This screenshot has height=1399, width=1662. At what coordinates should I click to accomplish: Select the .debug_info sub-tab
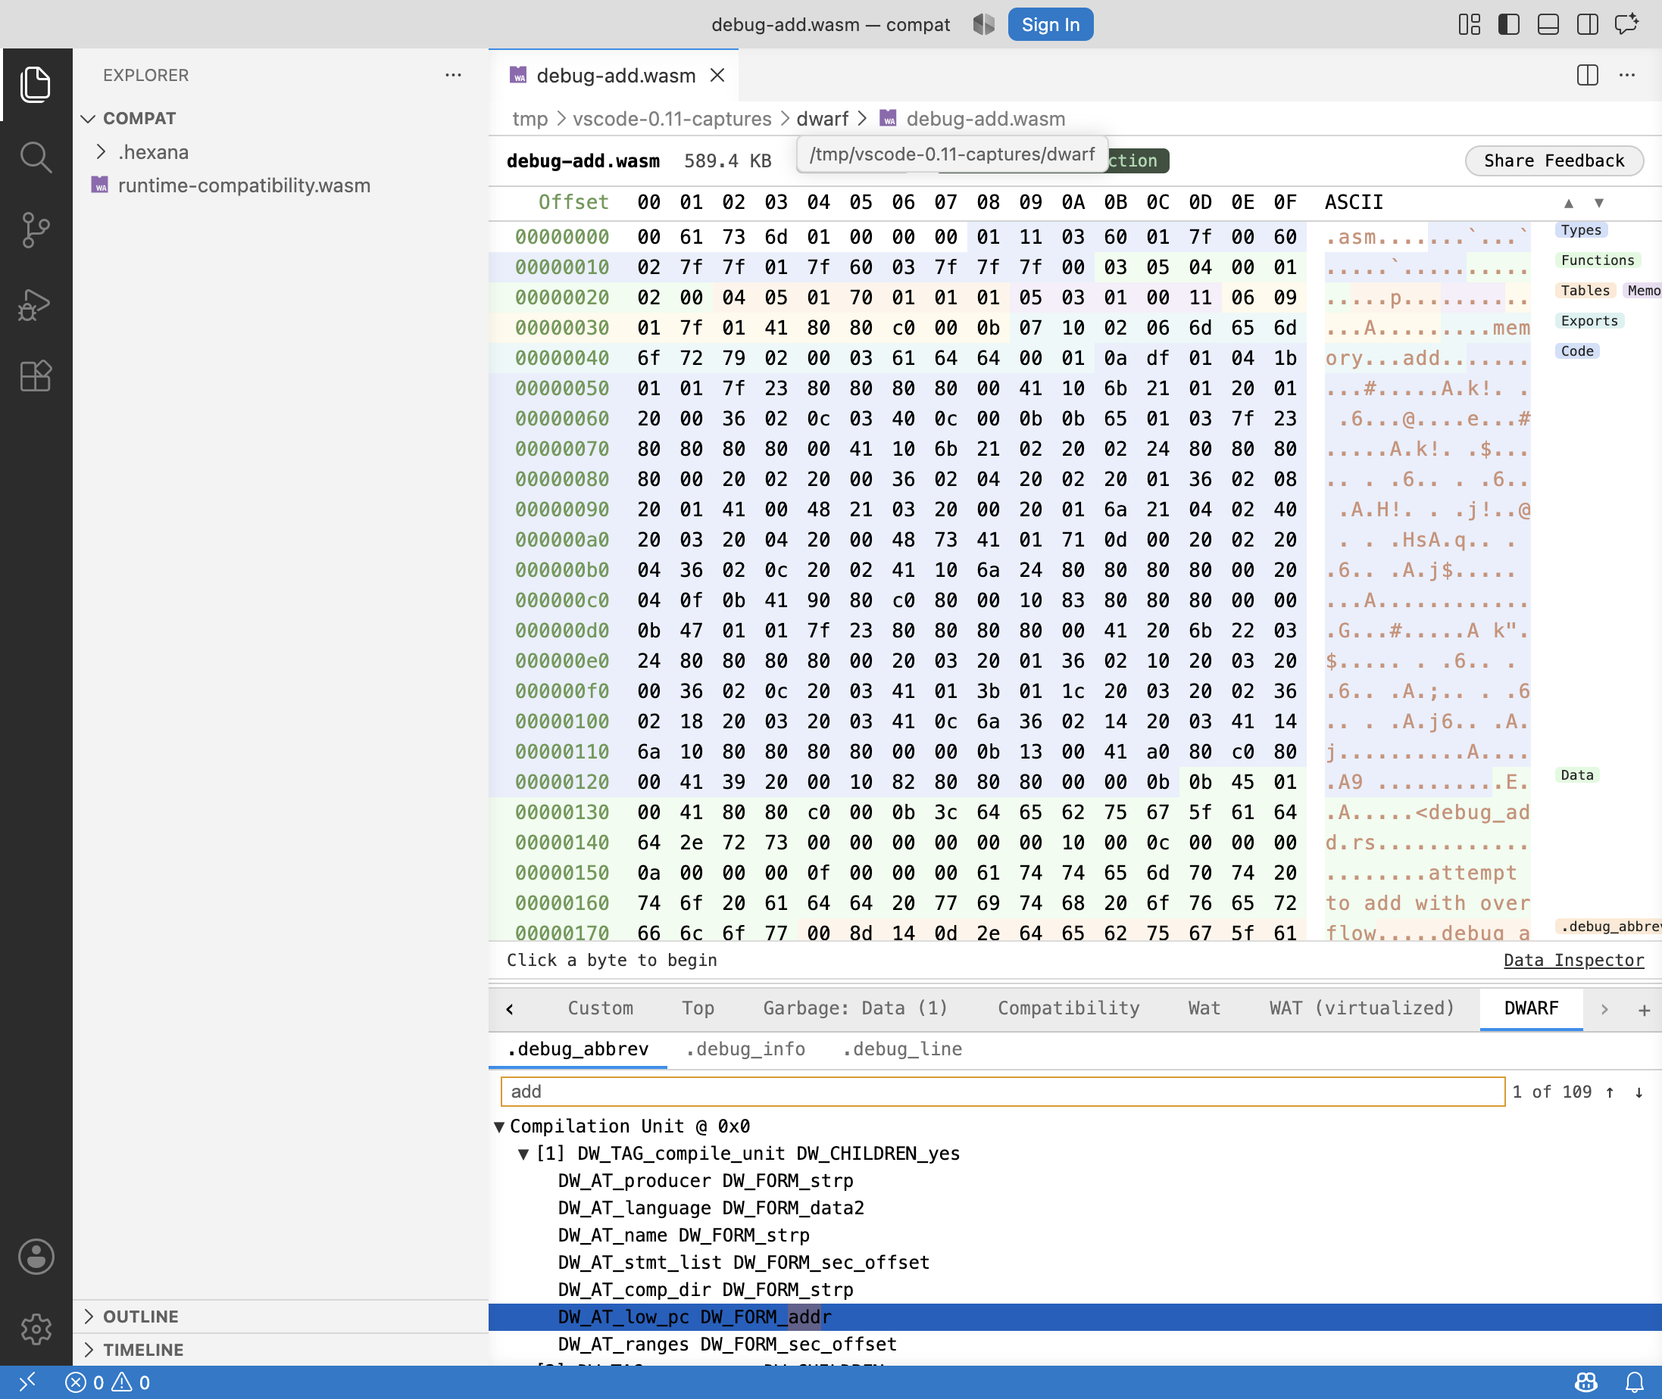tap(745, 1049)
